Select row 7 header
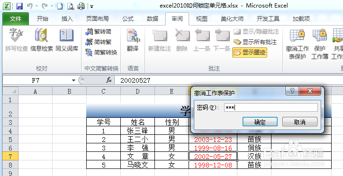This screenshot has height=176, width=343. click(10, 156)
